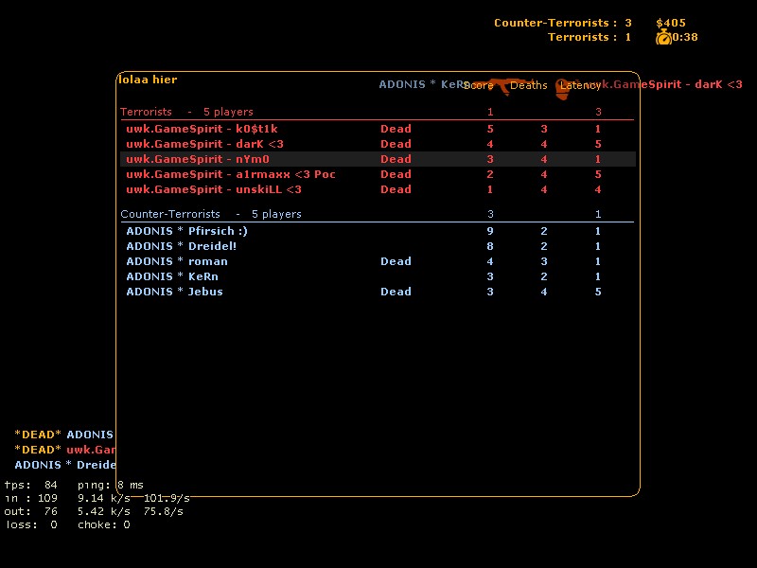The image size is (757, 568).
Task: Select player ADONIS * Jebus
Action: pos(174,292)
